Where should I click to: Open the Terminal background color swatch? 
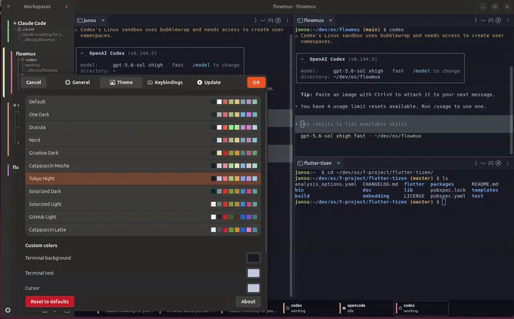[253, 258]
